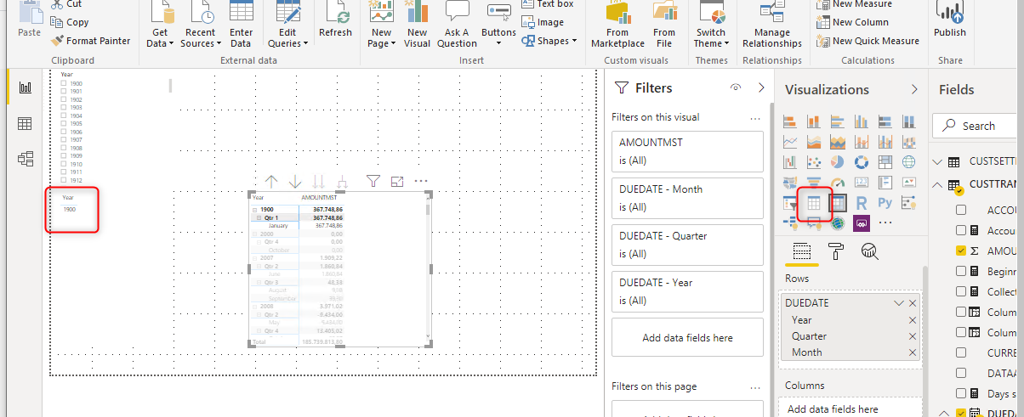
Task: Click Ask A Question button
Action: pyautogui.click(x=458, y=25)
